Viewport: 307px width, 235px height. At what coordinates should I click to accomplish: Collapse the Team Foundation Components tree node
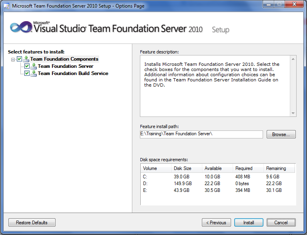click(x=13, y=59)
